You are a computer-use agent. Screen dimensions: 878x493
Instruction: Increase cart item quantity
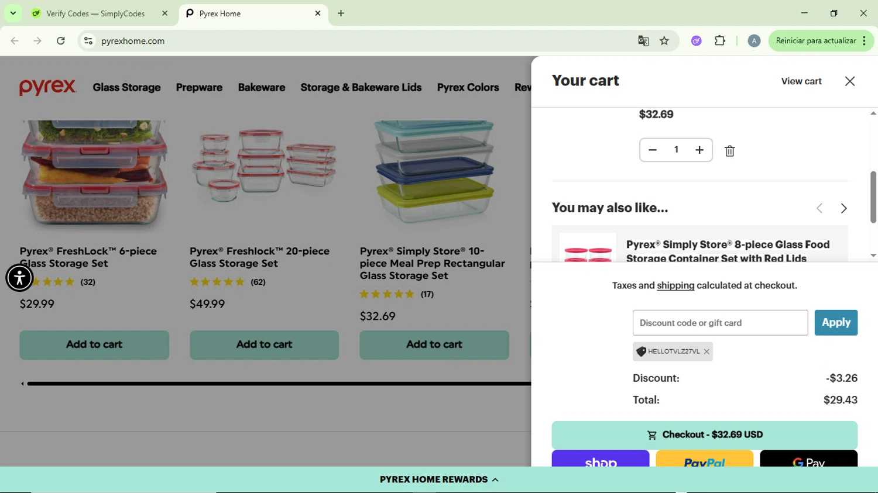699,150
